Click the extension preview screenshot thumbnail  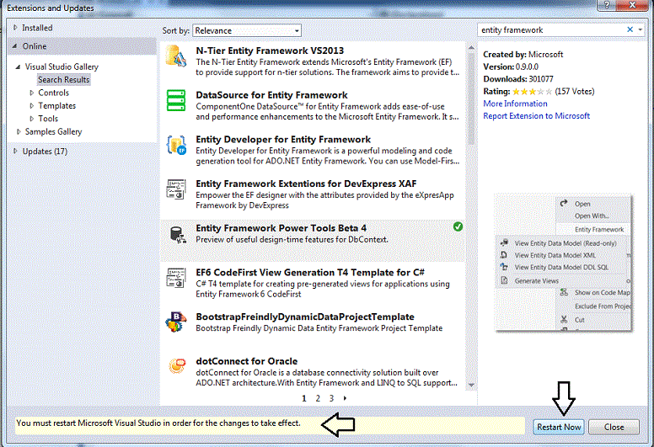coord(564,263)
